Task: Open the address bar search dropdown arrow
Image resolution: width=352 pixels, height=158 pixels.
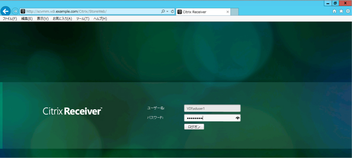Action: [x=168, y=12]
